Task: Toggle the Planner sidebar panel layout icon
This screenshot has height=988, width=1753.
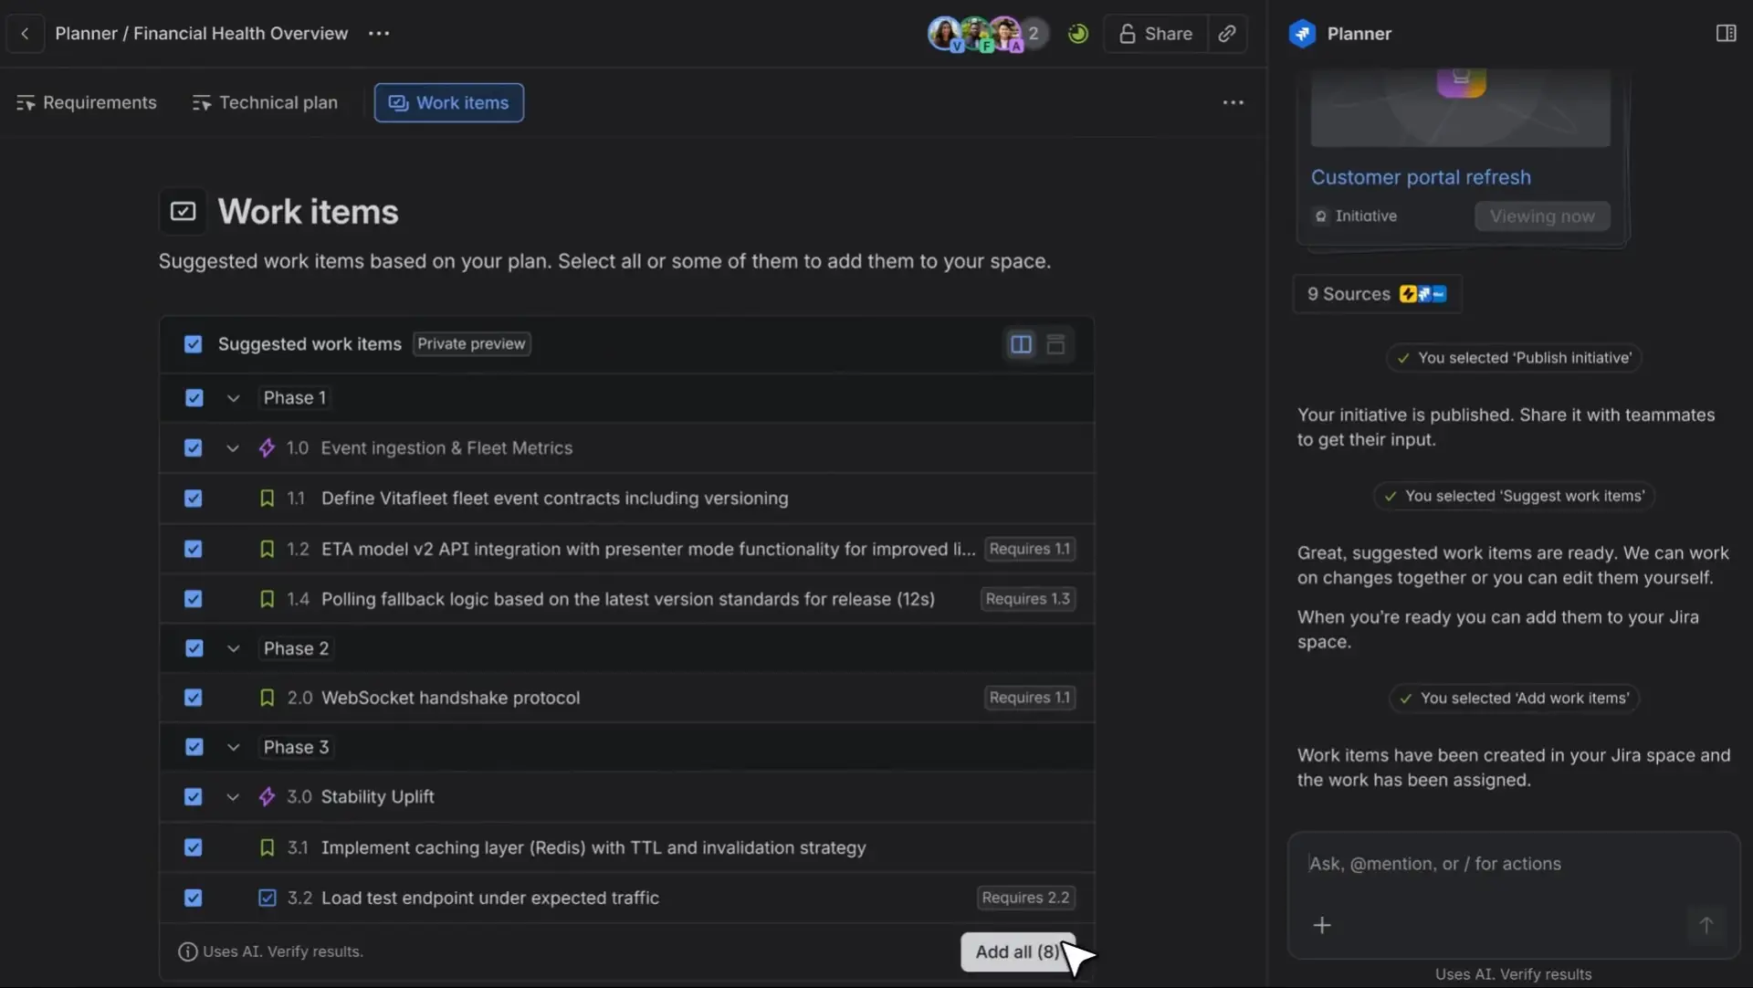Action: (x=1726, y=34)
